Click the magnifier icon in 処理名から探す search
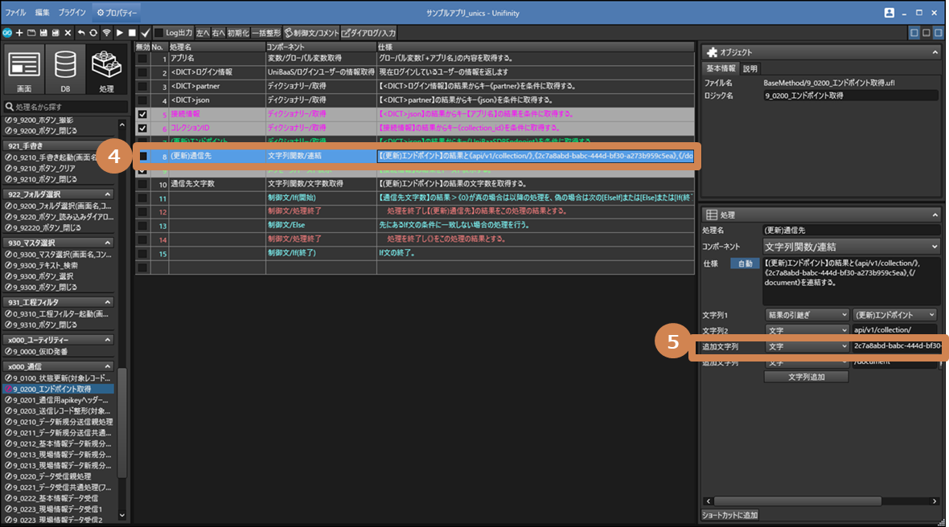This screenshot has height=527, width=949. coord(9,106)
